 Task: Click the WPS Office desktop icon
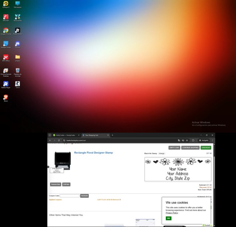pos(6,58)
